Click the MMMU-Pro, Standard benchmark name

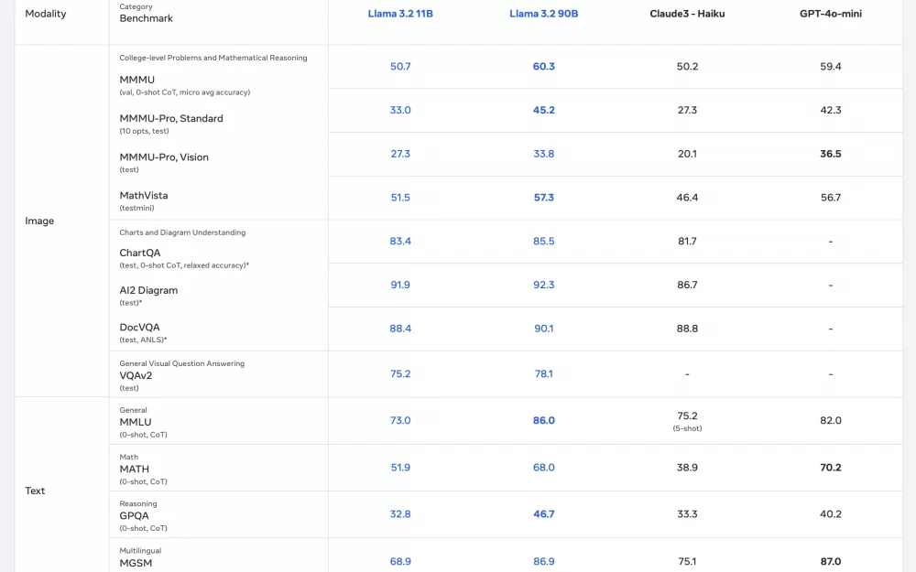[171, 118]
